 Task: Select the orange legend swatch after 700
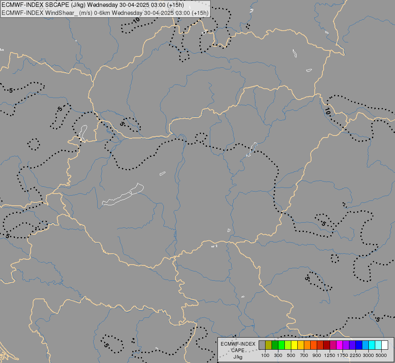[x=307, y=345]
